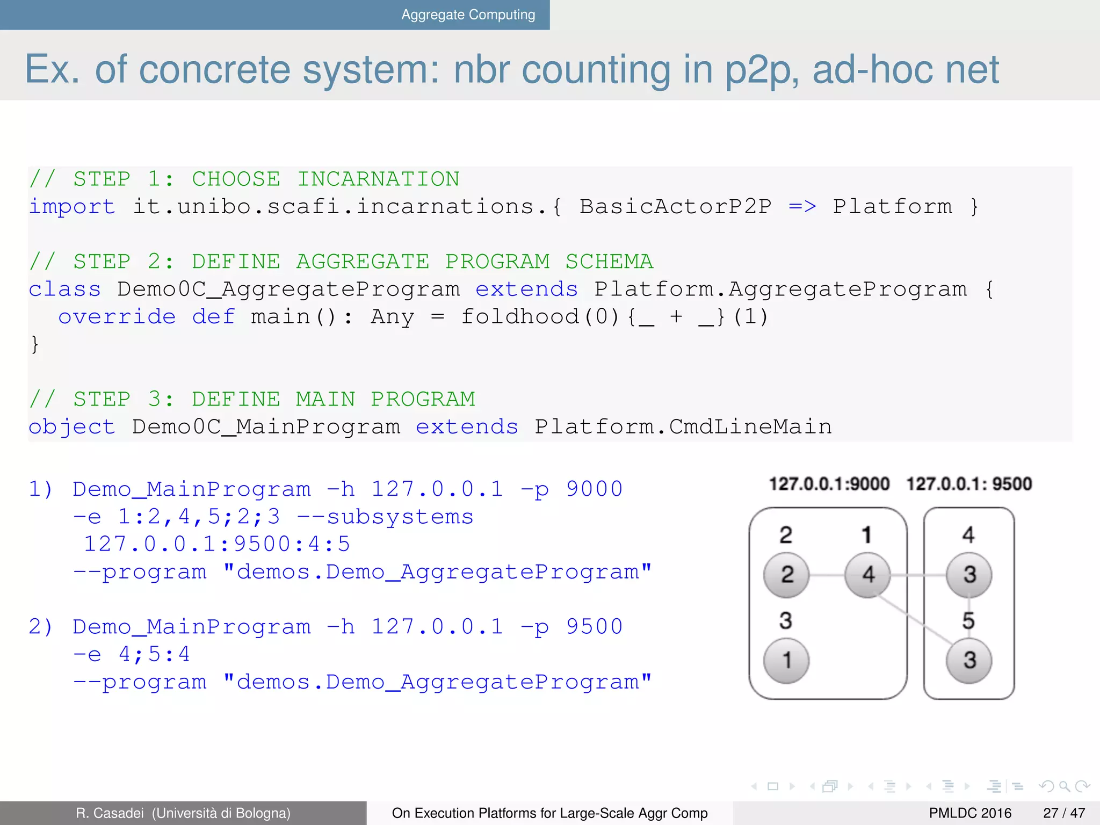
Task: Select the STEP 1: CHOOSE INCARNATION comment
Action: [x=244, y=179]
